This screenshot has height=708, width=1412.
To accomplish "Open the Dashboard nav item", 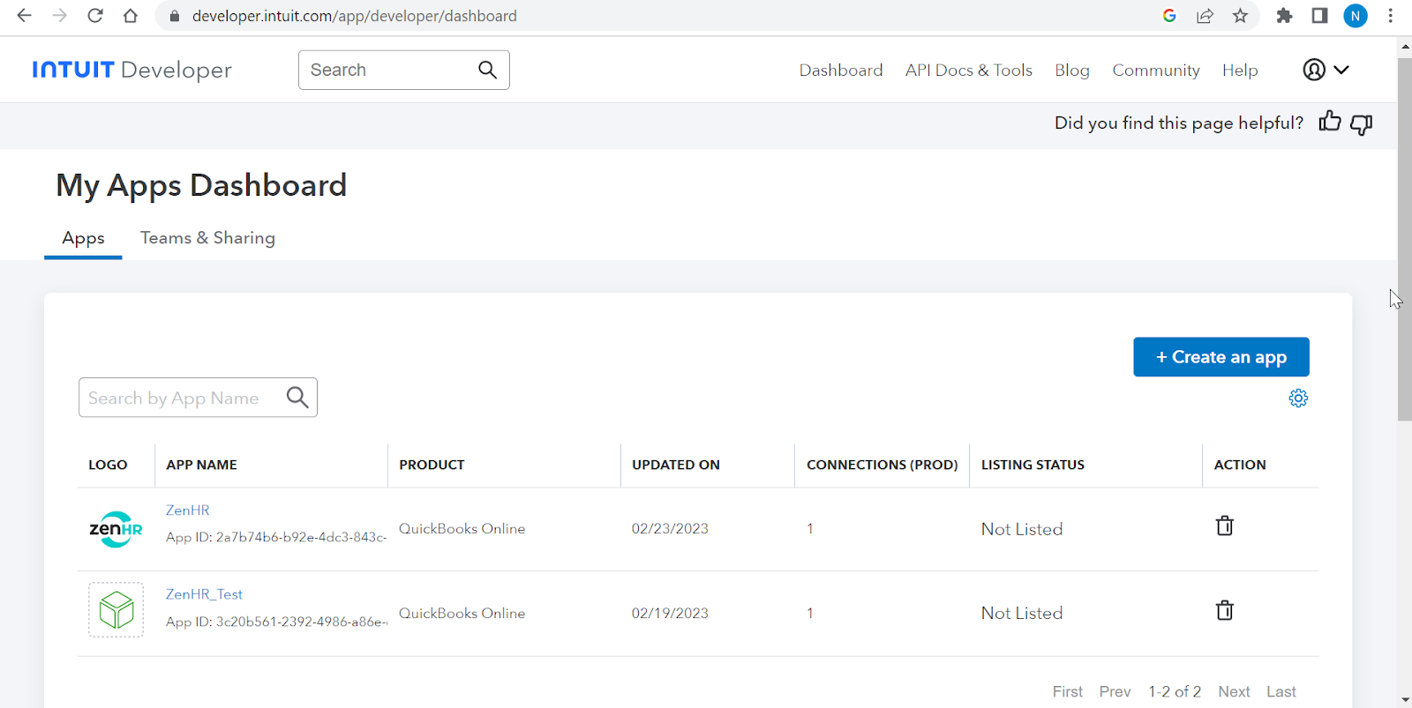I will click(841, 70).
